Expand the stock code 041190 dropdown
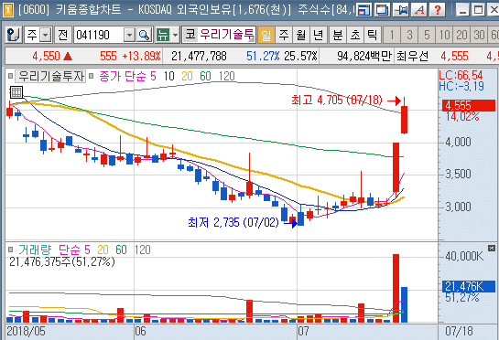Viewport: 499px width, 340px height. pos(129,35)
